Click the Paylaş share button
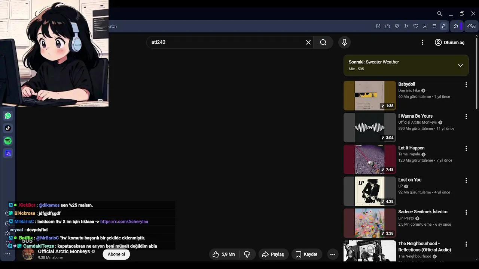 (x=273, y=254)
